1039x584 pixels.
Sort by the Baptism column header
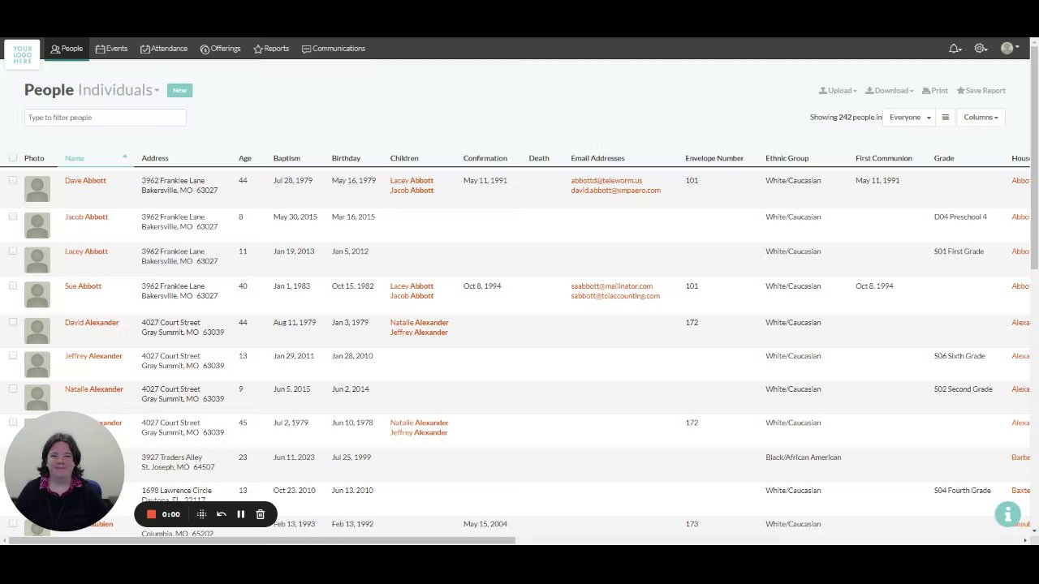(x=287, y=158)
